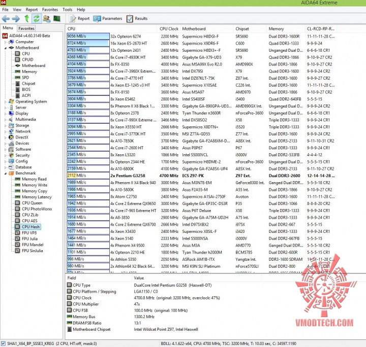Select the 9056 MB/s Opteron 6274 result bar

pos(88,37)
